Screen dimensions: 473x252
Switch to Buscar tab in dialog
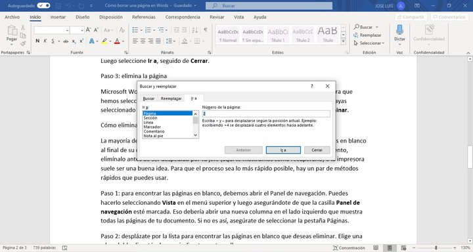(x=148, y=98)
